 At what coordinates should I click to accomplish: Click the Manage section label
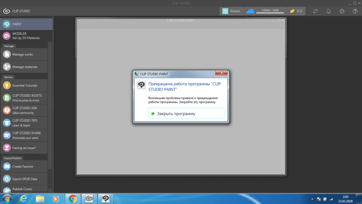pos(9,46)
